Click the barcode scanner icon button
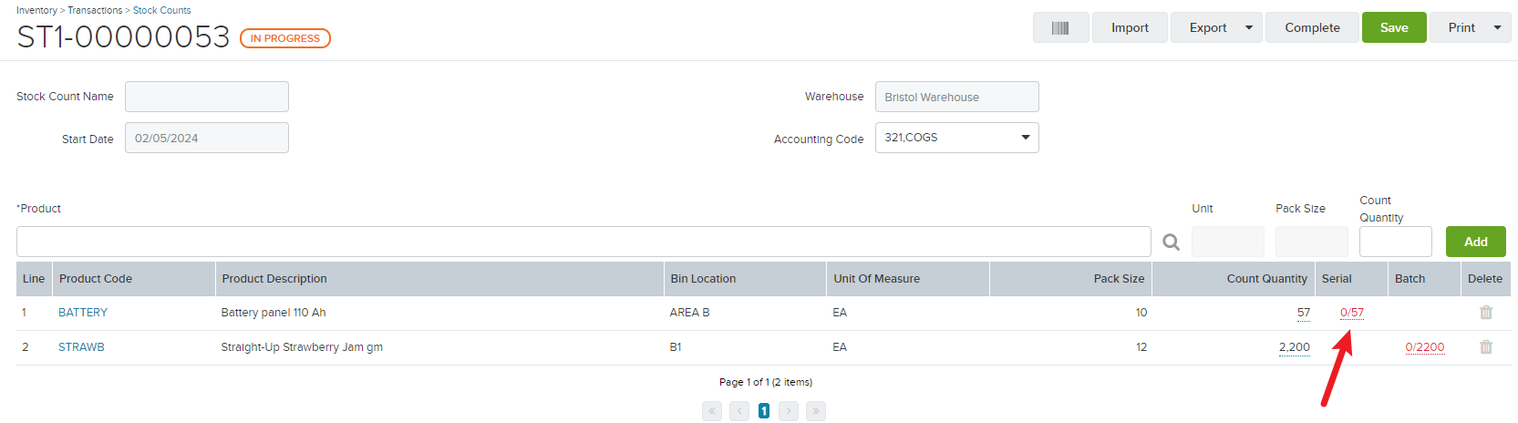The height and width of the screenshot is (423, 1518). [1060, 27]
